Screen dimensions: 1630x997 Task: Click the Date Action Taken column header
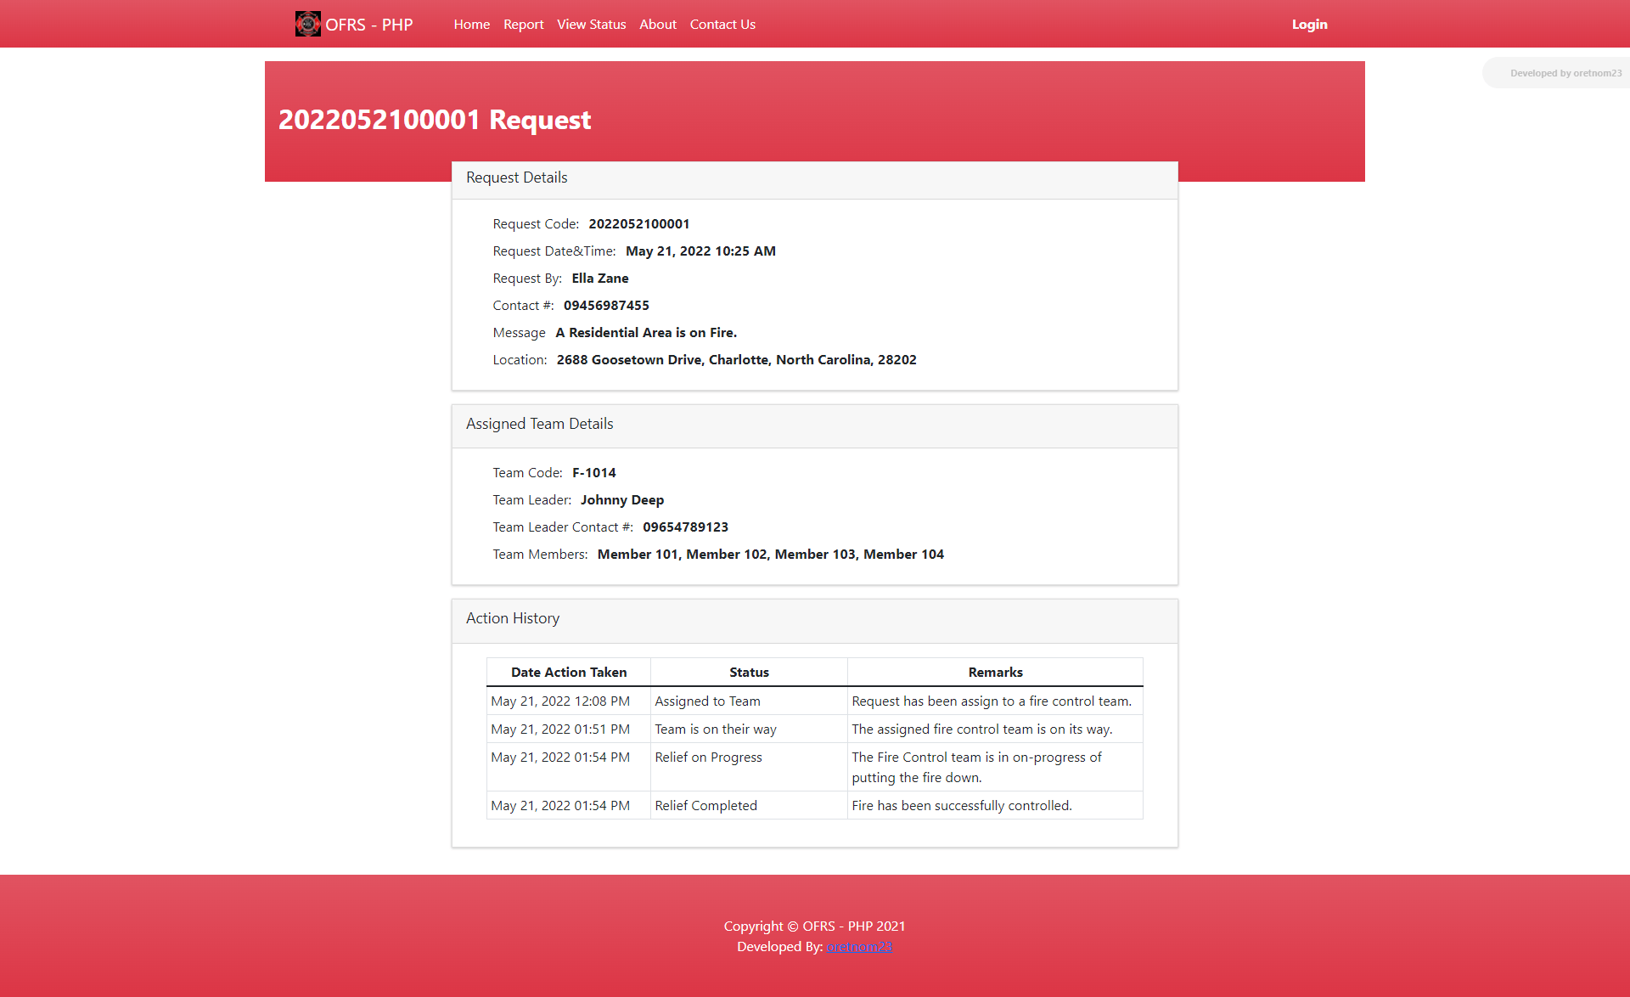[x=568, y=672]
